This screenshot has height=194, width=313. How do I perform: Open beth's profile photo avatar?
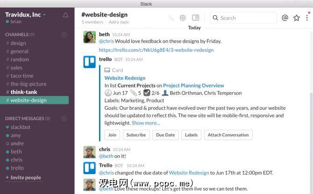89,37
